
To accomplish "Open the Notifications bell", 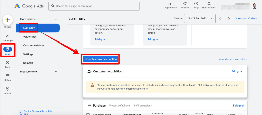I will [x=209, y=4].
